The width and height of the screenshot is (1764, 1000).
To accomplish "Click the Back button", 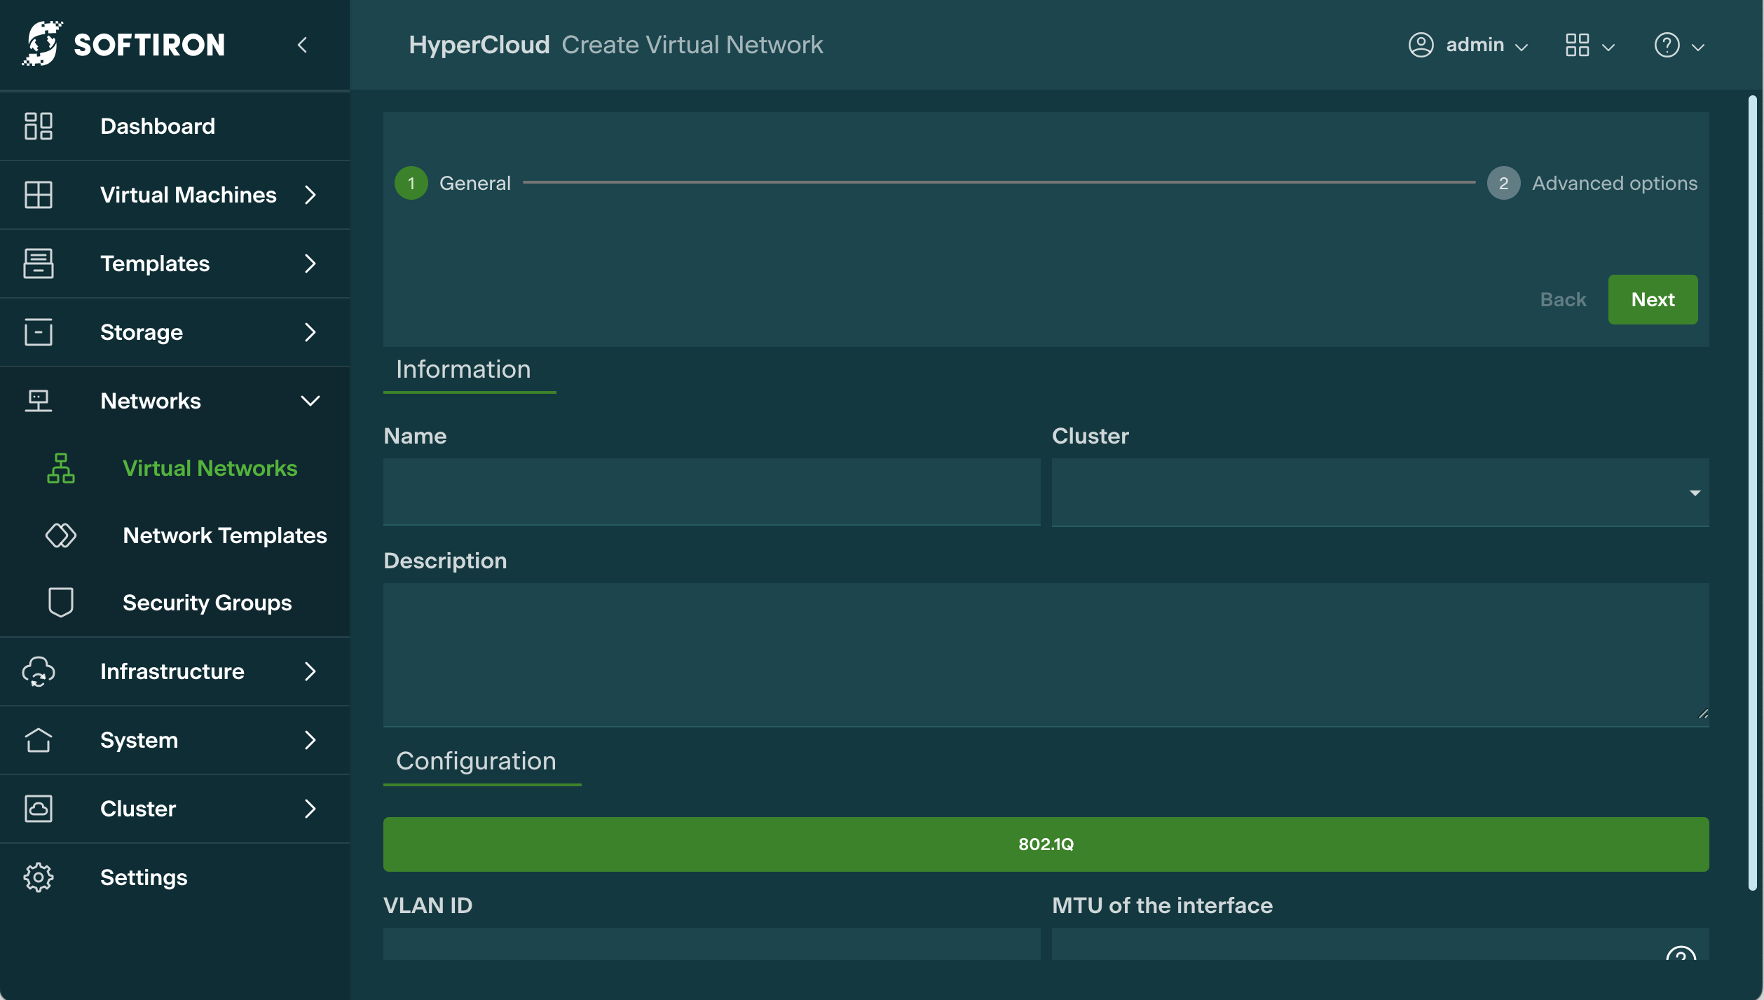I will pos(1563,299).
